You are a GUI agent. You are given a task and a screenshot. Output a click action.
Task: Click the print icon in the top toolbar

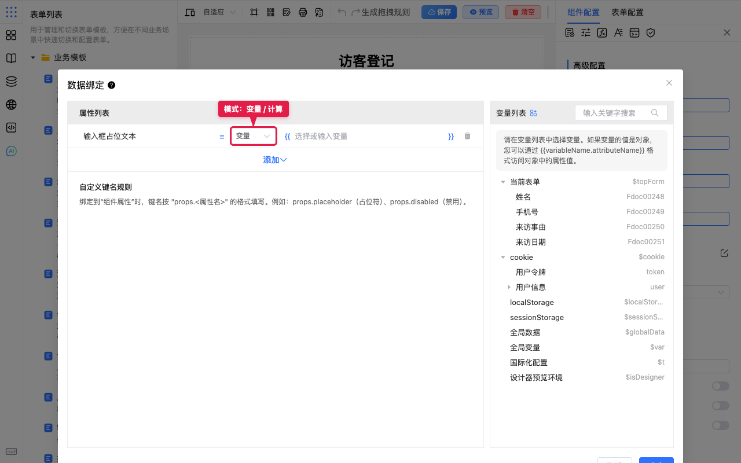tap(303, 12)
